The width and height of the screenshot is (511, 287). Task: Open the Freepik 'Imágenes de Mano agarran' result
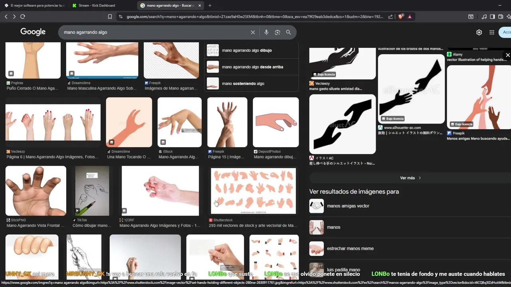click(171, 60)
